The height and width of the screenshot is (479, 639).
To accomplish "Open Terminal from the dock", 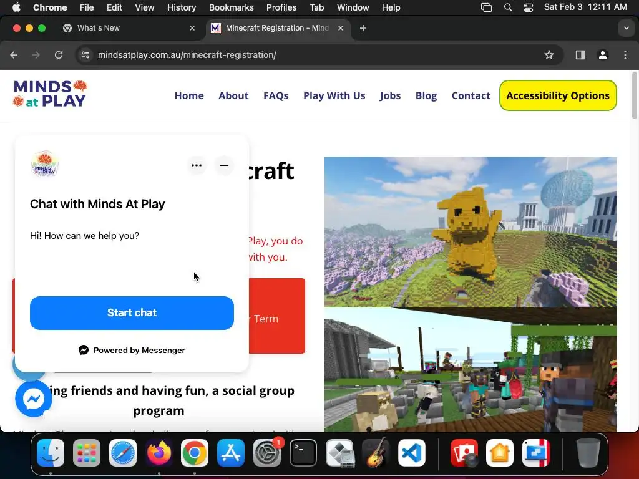I will point(303,453).
